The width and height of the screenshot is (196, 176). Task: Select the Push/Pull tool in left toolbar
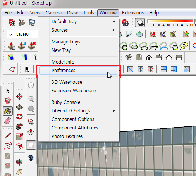[x=19, y=107]
